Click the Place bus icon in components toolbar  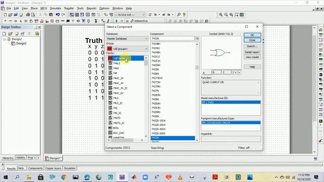[108, 21]
